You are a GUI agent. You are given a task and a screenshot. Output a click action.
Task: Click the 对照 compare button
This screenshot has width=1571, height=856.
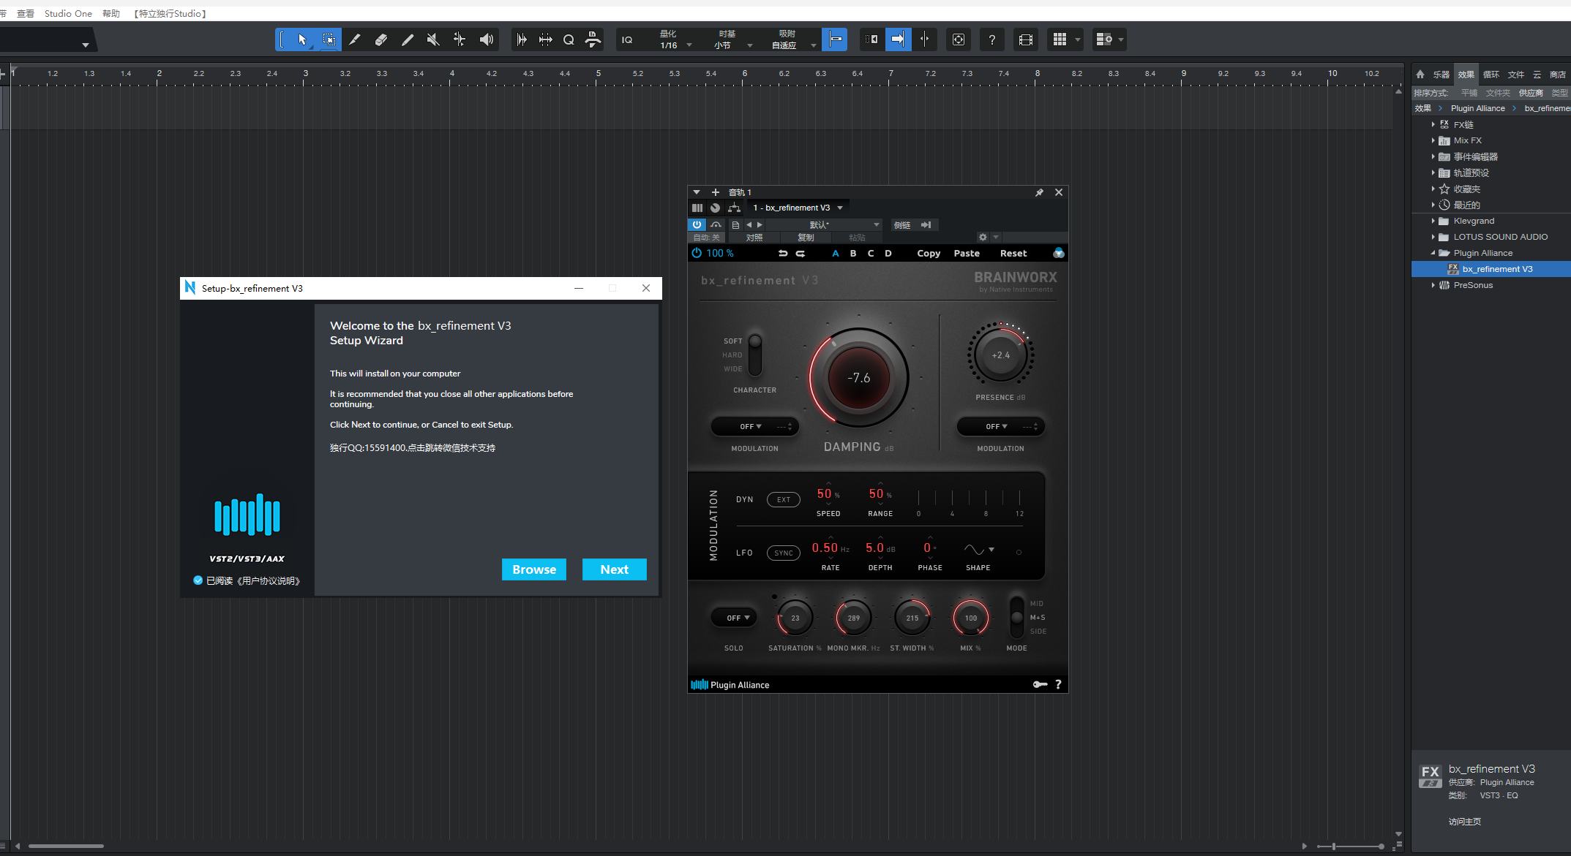click(754, 238)
